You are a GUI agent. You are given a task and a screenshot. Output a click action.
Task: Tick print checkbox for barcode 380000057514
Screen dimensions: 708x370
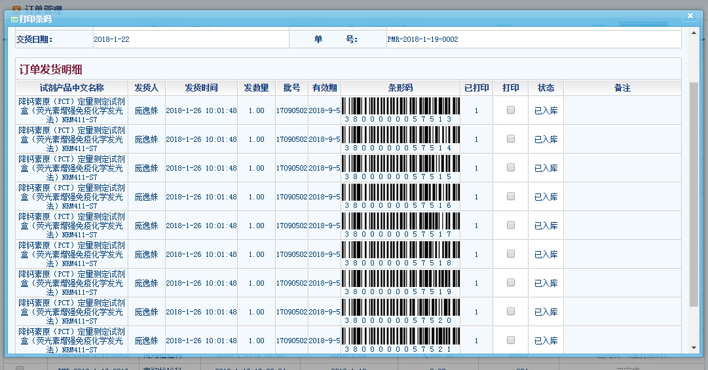click(511, 139)
